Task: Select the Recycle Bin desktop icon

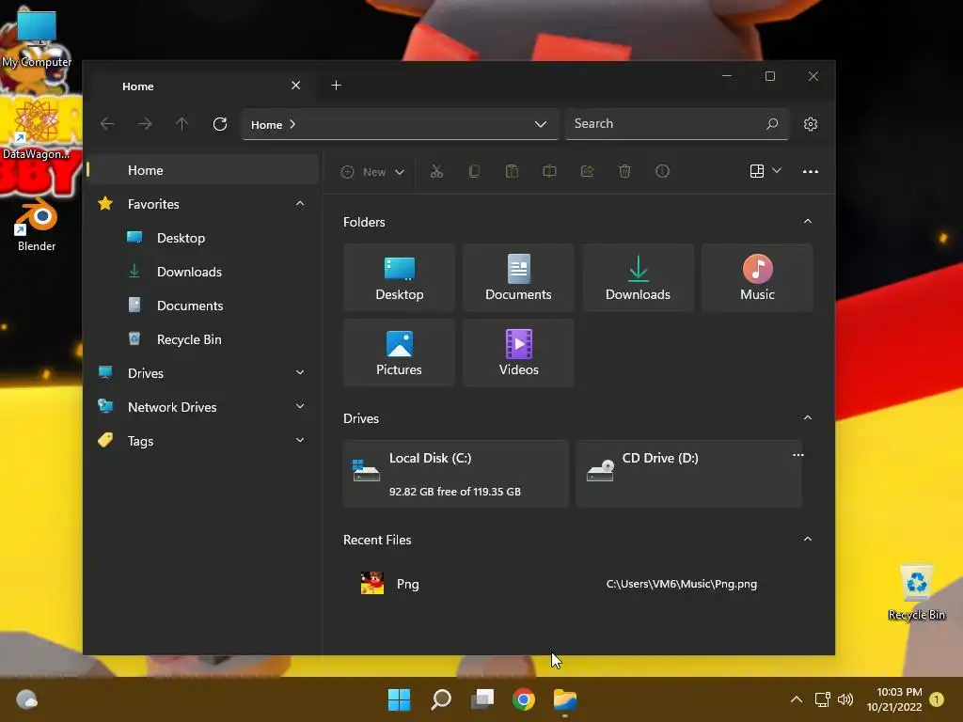Action: 916,592
